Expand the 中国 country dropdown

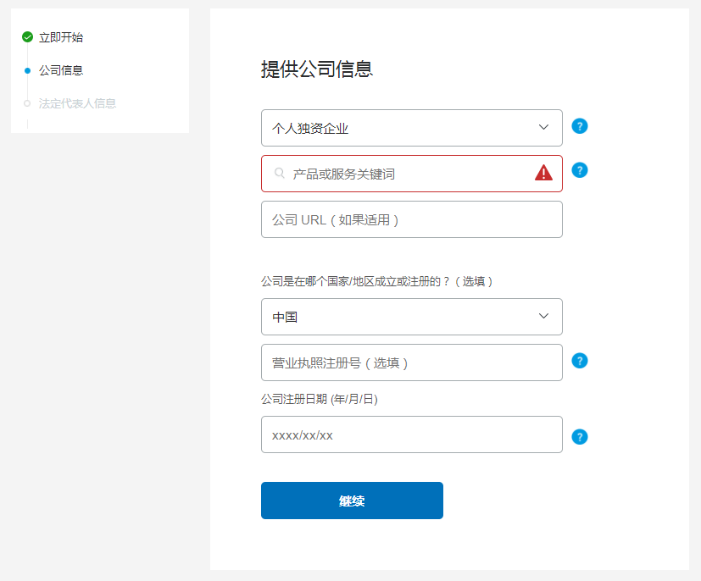pyautogui.click(x=411, y=317)
